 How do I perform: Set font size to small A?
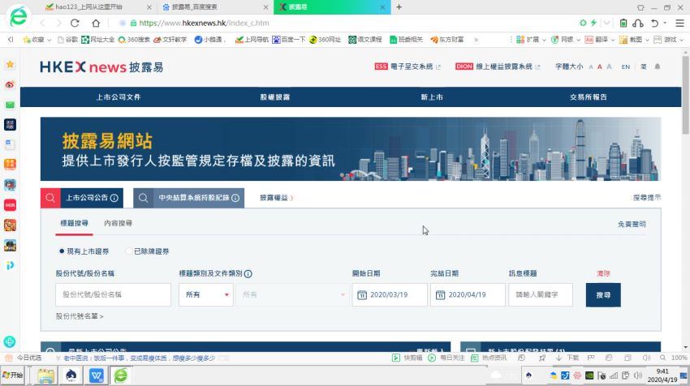pos(591,67)
